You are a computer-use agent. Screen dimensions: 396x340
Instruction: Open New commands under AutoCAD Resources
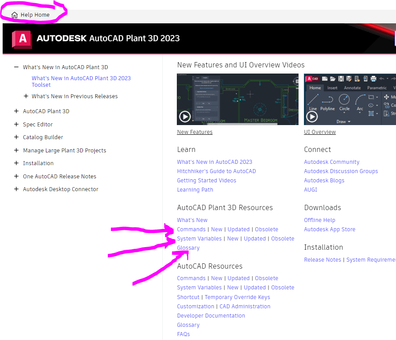coord(217,278)
